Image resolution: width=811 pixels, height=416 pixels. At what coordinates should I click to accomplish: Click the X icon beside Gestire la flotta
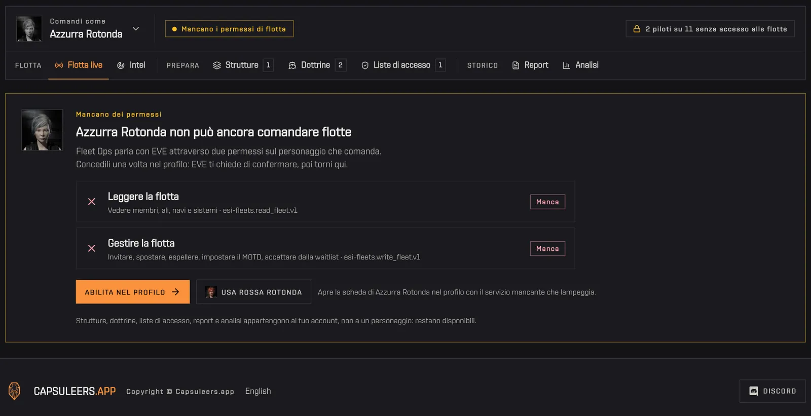coord(92,248)
